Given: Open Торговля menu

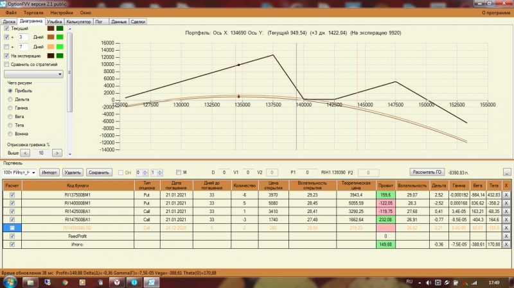Looking at the screenshot, I should point(33,13).
